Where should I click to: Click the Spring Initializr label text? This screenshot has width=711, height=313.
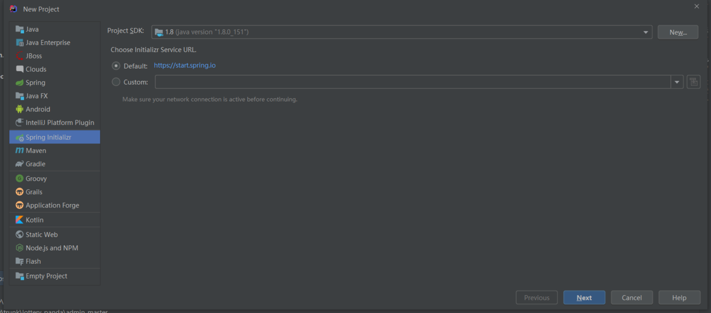pyautogui.click(x=48, y=138)
